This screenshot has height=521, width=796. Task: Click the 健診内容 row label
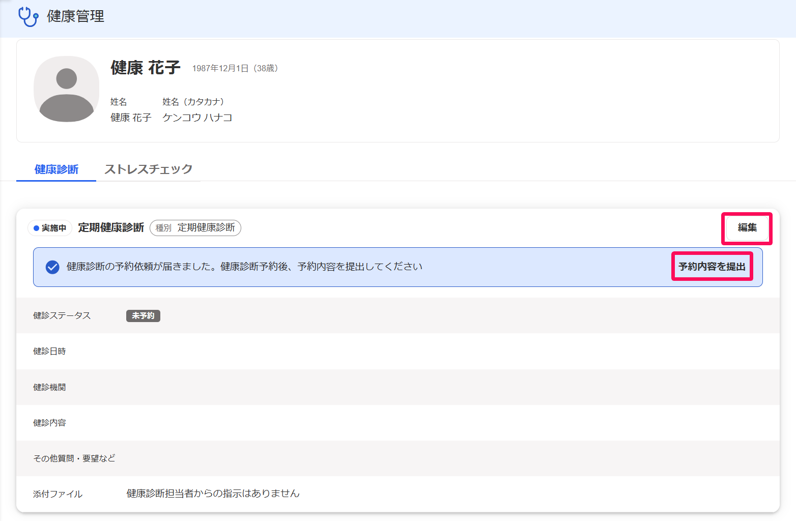[x=49, y=423]
